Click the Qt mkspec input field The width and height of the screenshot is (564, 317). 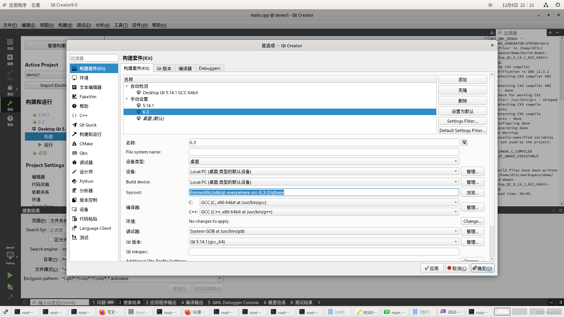(x=324, y=252)
